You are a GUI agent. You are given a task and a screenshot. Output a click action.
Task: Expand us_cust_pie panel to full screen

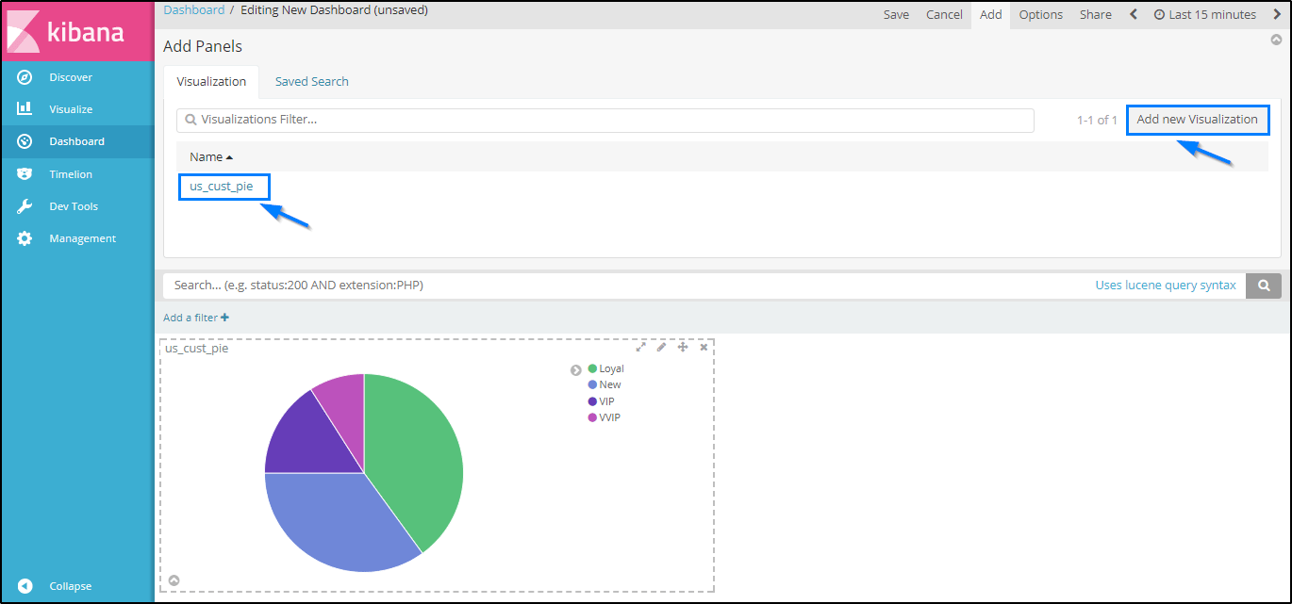click(640, 348)
